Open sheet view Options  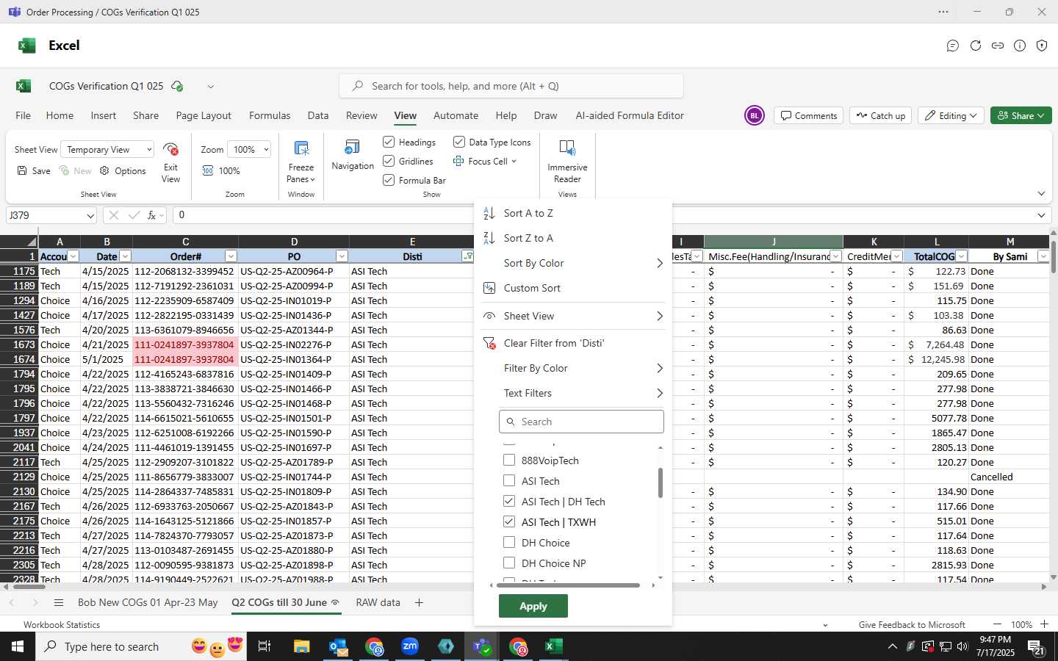pyautogui.click(x=123, y=170)
